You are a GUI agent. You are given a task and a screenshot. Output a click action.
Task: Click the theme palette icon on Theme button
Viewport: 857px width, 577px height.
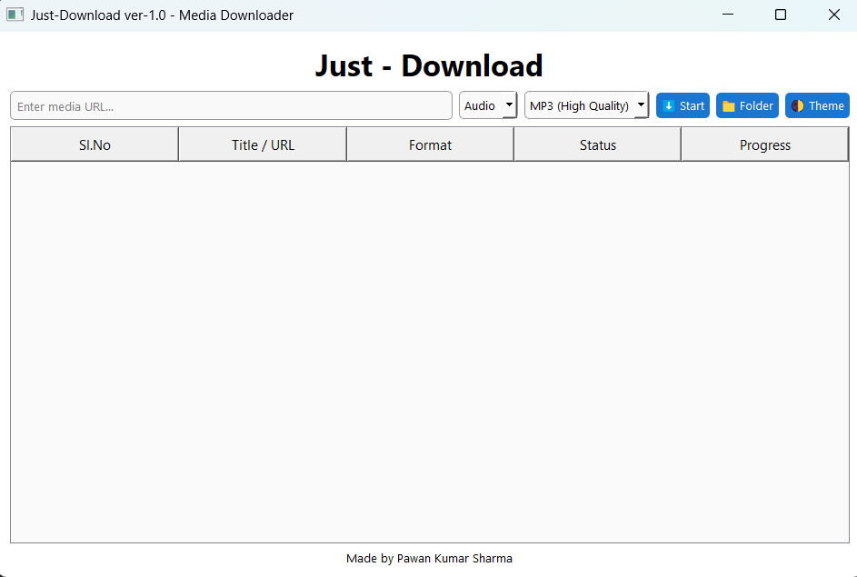coord(799,105)
